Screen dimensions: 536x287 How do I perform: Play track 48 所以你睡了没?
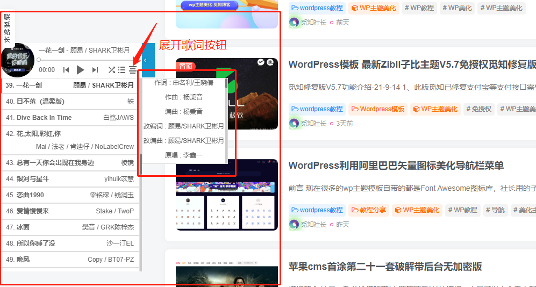tap(70, 243)
